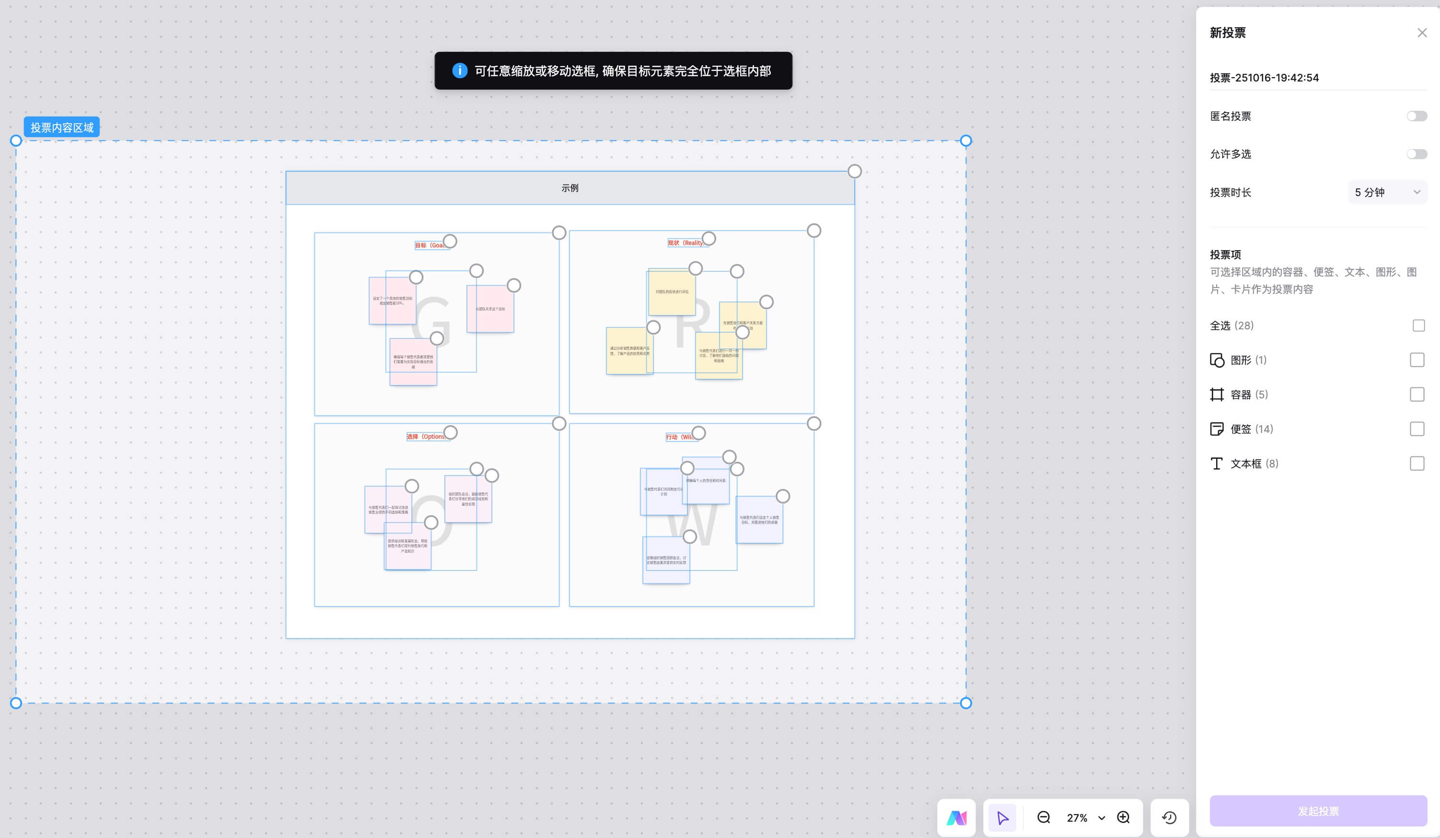Viewport: 1440px width, 838px height.
Task: Expand the 27% zoom level dropdown arrow
Action: pos(1102,818)
